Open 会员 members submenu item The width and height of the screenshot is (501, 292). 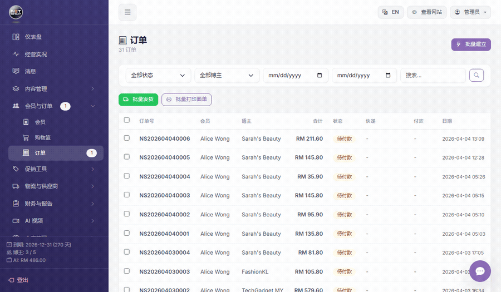tap(56, 122)
